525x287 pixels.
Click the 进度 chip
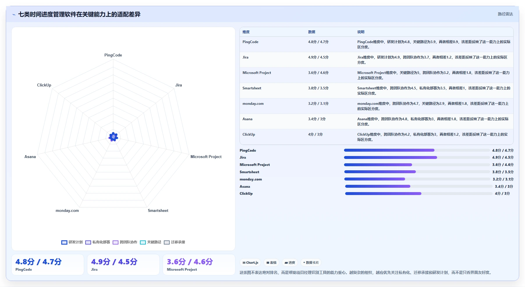point(290,263)
